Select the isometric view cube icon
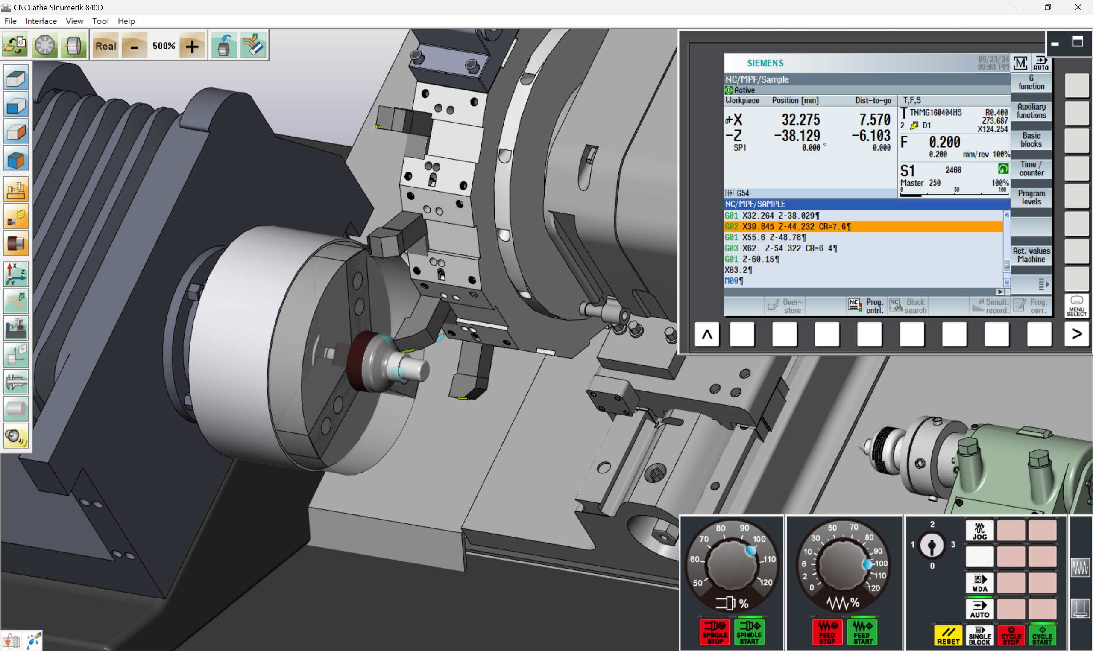The image size is (1093, 651). pyautogui.click(x=16, y=159)
